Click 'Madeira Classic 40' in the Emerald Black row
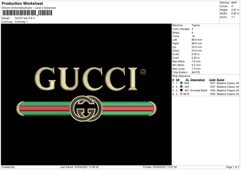The image size is (241, 170). tap(228, 90)
